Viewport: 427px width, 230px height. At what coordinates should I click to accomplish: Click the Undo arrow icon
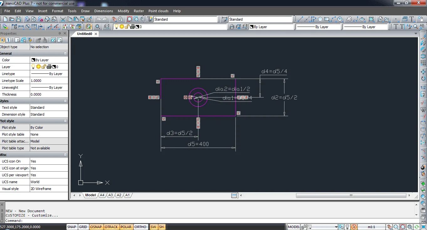tap(98, 19)
